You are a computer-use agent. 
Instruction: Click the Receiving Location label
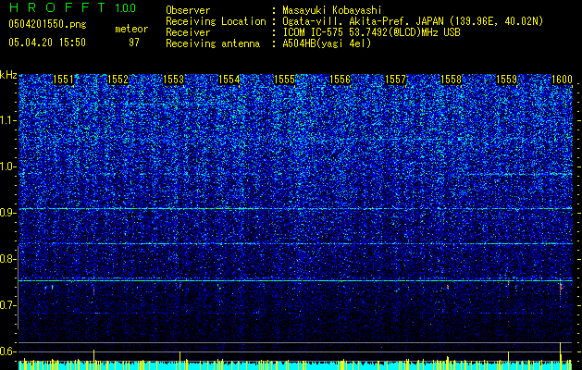[x=216, y=21]
